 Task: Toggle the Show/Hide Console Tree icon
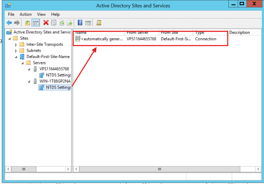coord(36,23)
